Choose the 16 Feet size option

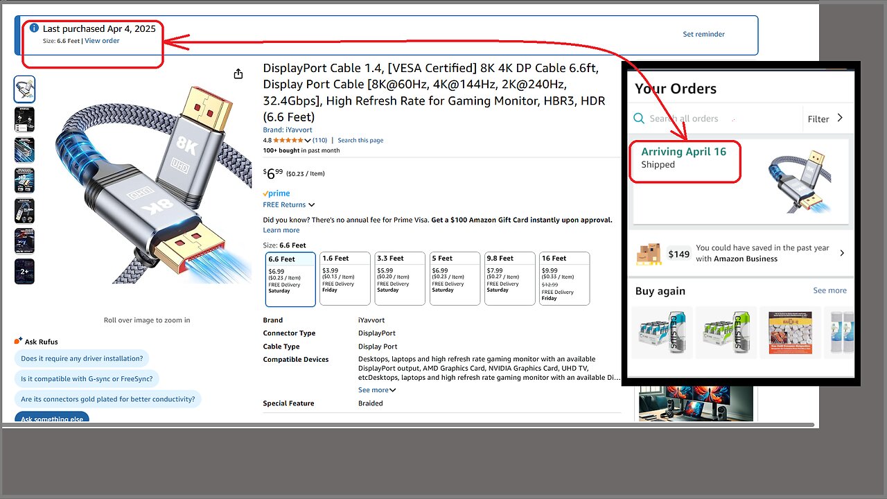click(x=565, y=279)
